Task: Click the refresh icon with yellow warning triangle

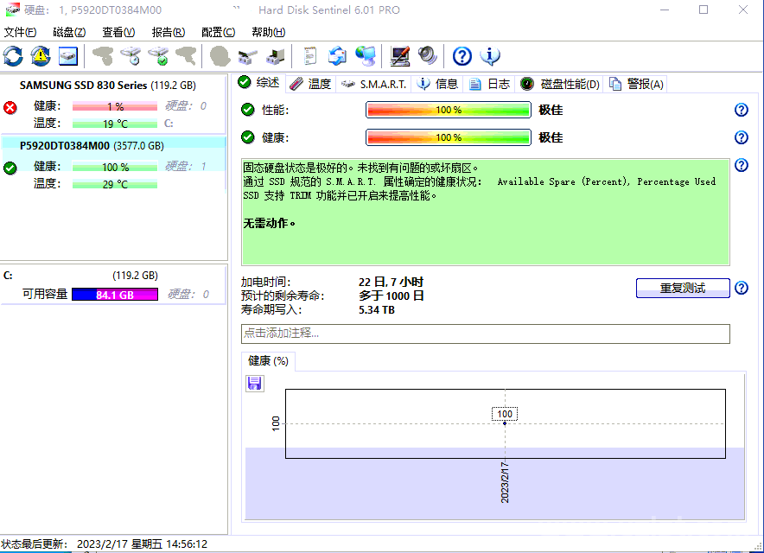Action: pos(41,56)
